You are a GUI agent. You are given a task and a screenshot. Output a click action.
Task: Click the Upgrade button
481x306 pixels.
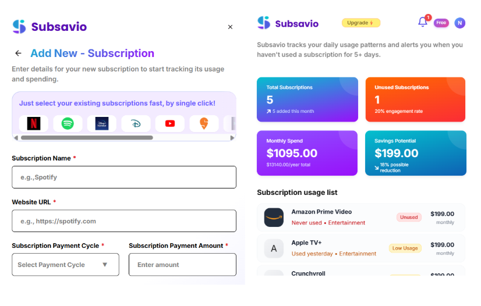coord(360,23)
